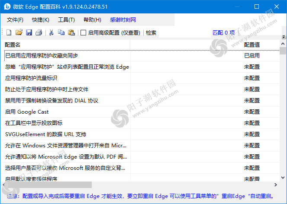Click the Copy toolbar icon
The height and width of the screenshot is (204, 287).
coord(61,32)
